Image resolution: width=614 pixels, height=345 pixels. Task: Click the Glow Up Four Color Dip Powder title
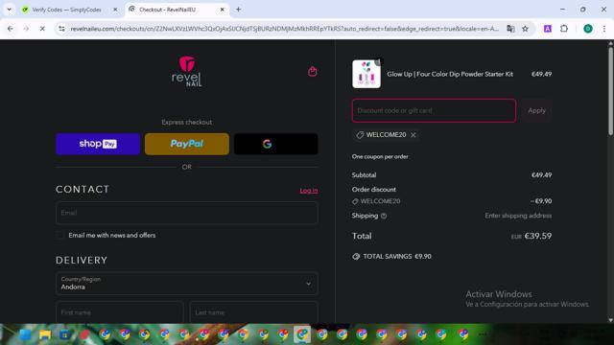pos(450,74)
